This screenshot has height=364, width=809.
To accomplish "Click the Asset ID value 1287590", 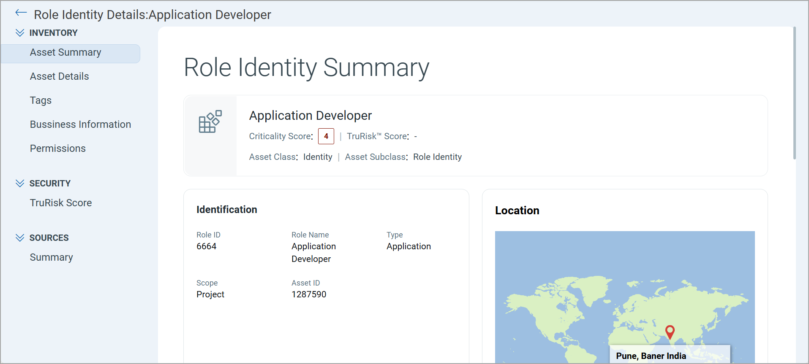I will pos(309,294).
